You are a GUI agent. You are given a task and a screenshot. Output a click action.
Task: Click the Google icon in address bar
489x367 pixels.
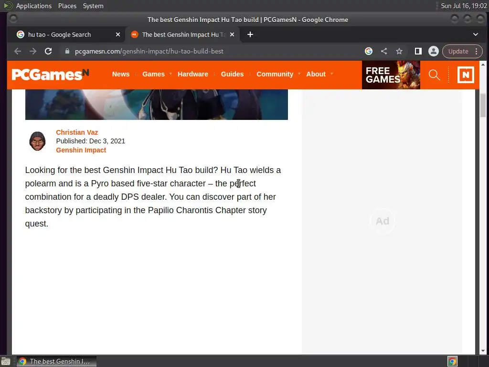click(369, 51)
